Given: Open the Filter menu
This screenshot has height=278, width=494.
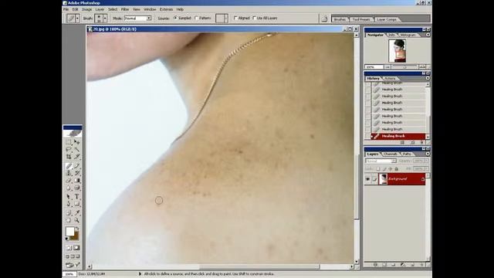Looking at the screenshot, I should [x=125, y=9].
